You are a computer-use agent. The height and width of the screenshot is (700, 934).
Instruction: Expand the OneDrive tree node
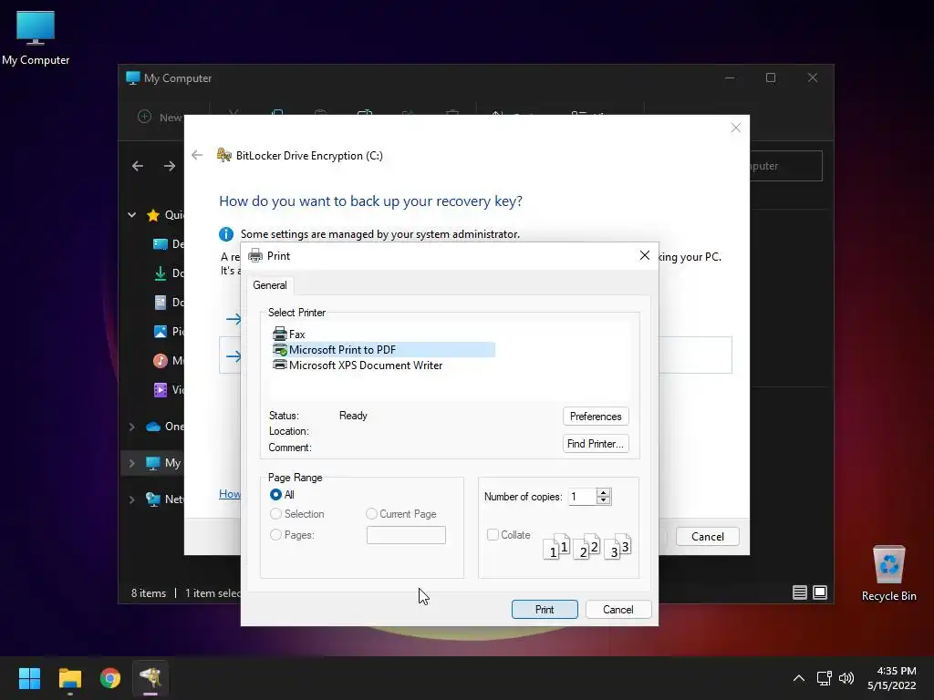pos(131,427)
